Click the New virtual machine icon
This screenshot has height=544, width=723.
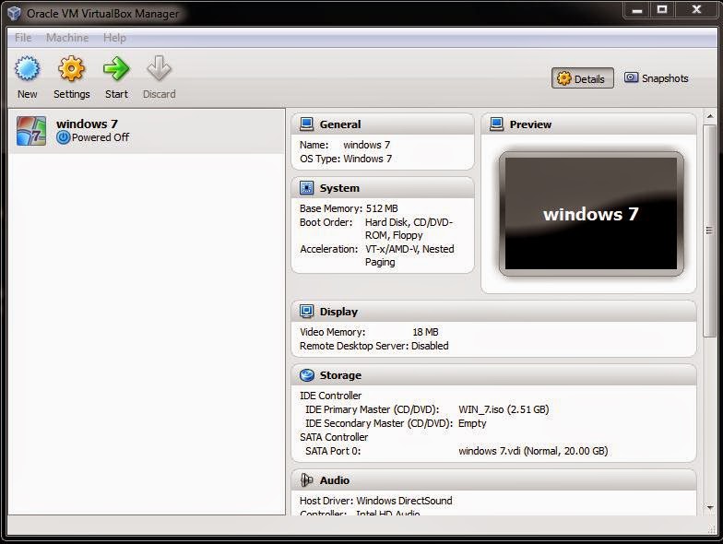point(28,68)
